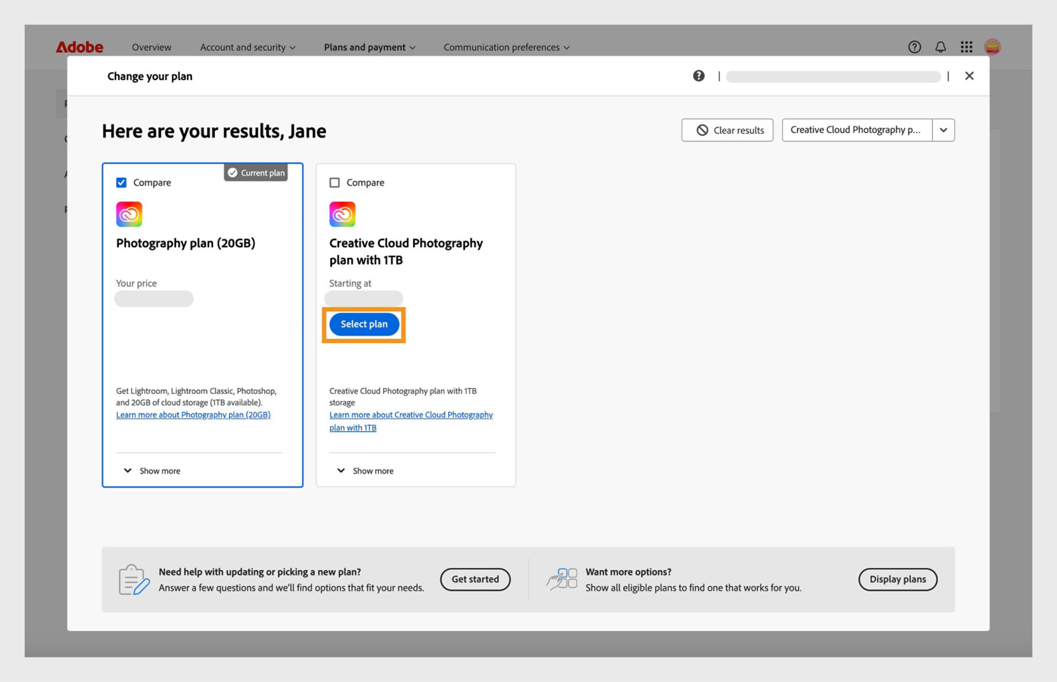Open Learn more about Creative Cloud Photography 1TB link
Image resolution: width=1057 pixels, height=682 pixels.
tap(411, 421)
